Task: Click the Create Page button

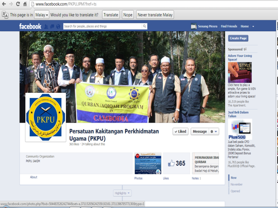Action: pos(238,38)
